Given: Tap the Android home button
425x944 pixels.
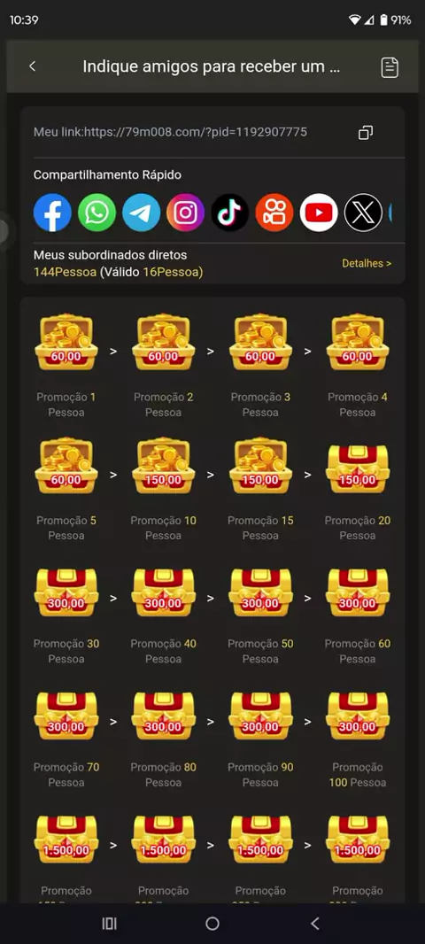Looking at the screenshot, I should (212, 924).
